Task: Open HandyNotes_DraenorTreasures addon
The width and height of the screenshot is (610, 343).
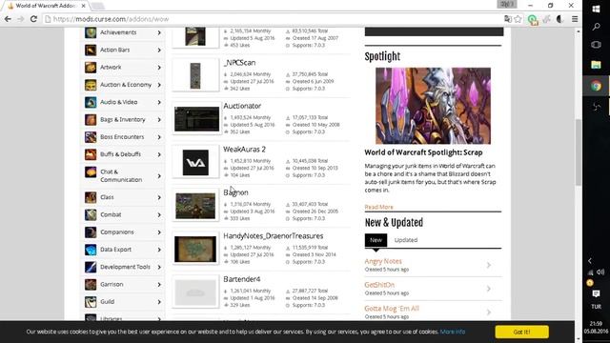Action: click(x=274, y=236)
